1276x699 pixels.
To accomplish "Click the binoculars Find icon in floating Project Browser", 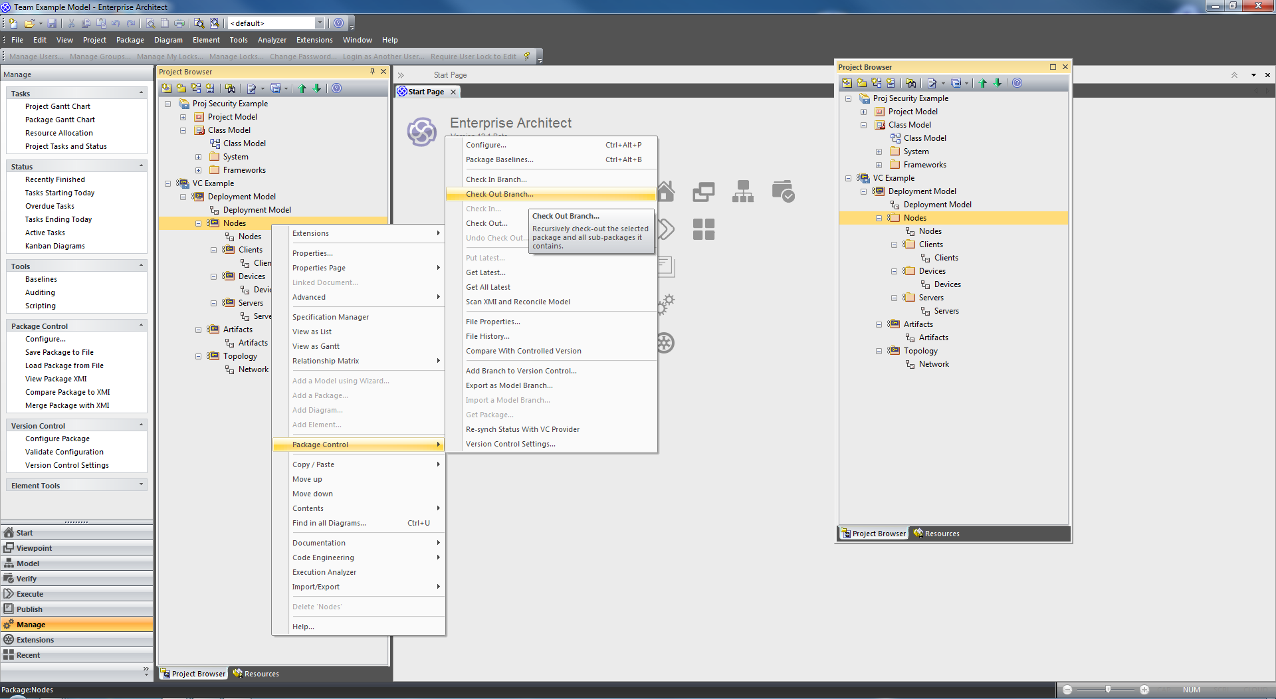I will click(x=910, y=83).
